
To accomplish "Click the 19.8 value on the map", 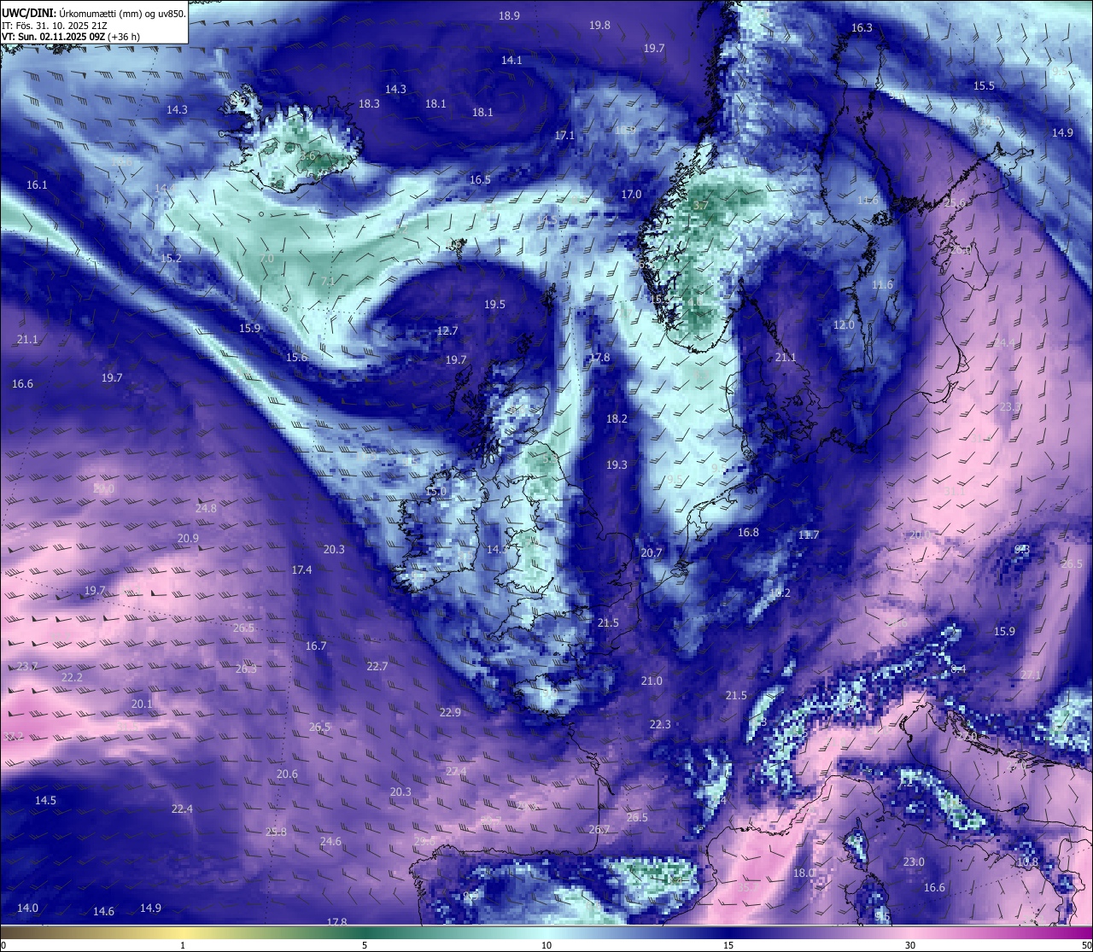I will click(600, 26).
